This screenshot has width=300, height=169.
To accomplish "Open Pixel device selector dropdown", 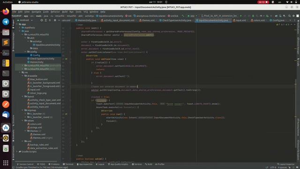I will 219,16.
